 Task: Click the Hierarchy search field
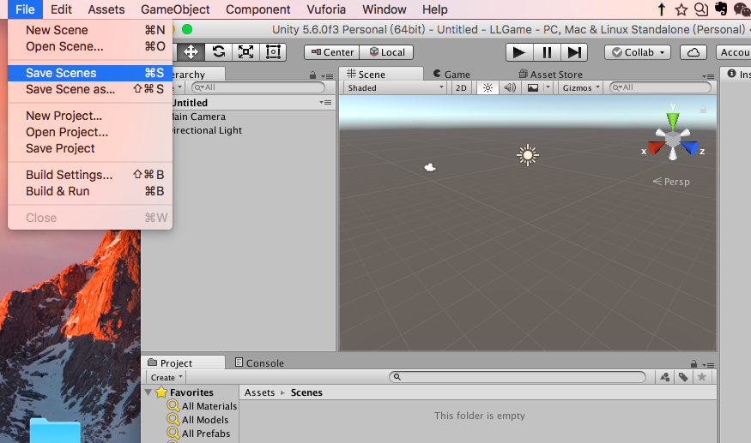point(258,87)
